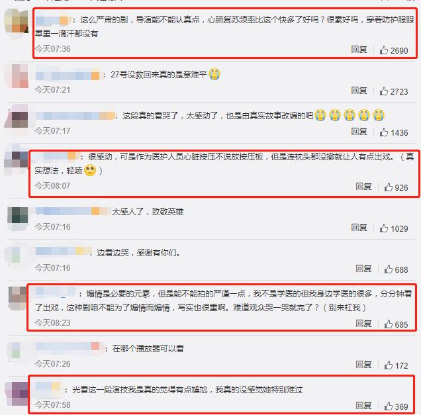Like the comment with 2690 likes
This screenshot has width=421, height=415.
pyautogui.click(x=394, y=50)
